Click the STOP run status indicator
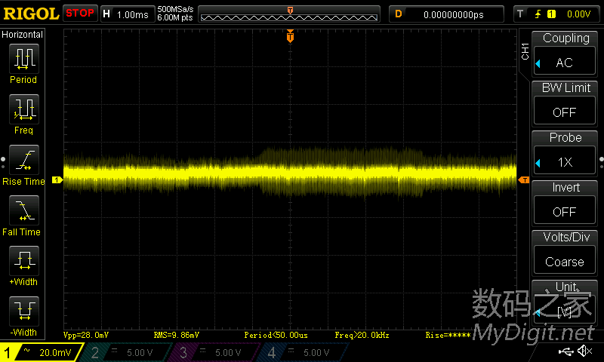The image size is (604, 362). (80, 14)
